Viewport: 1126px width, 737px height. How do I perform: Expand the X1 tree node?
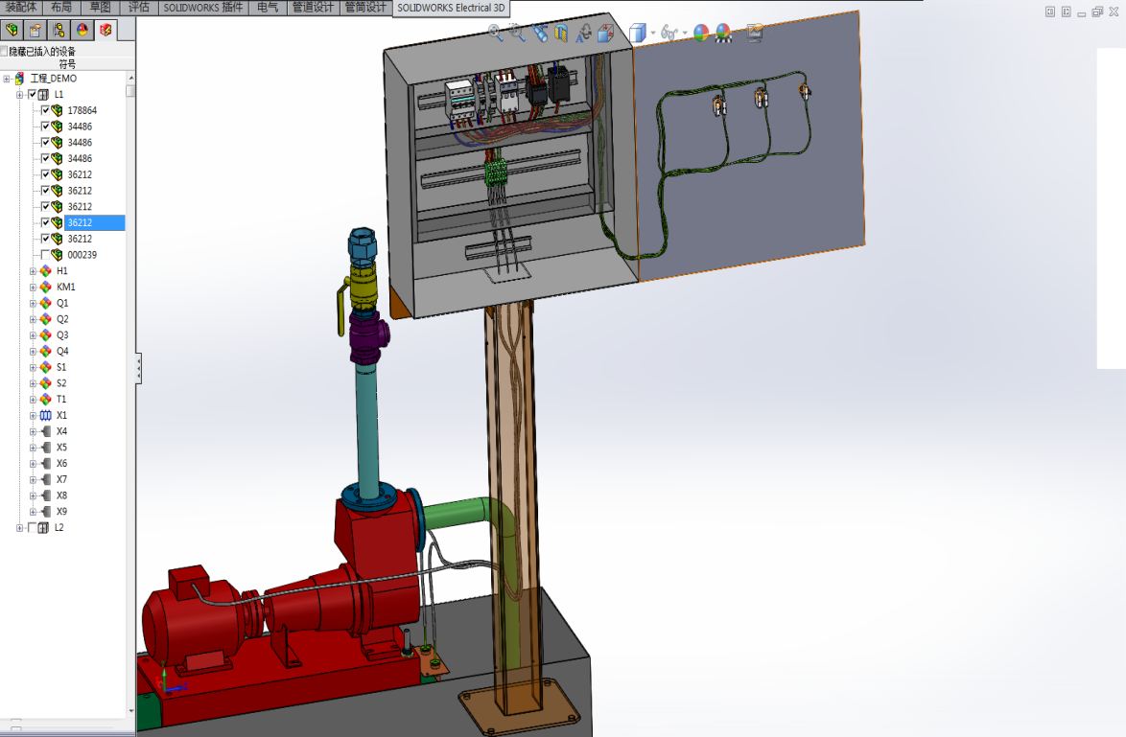(33, 416)
